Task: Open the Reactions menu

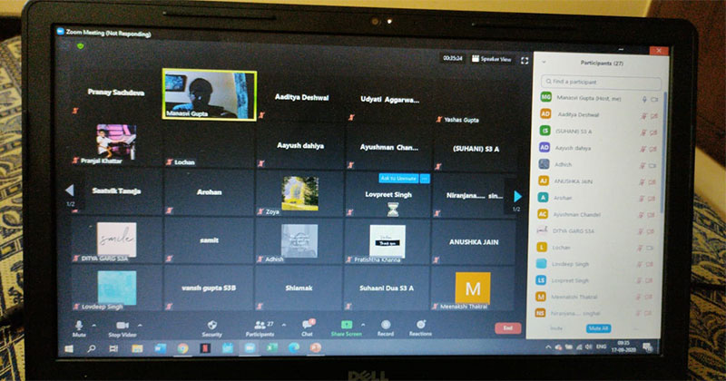Action: point(420,324)
